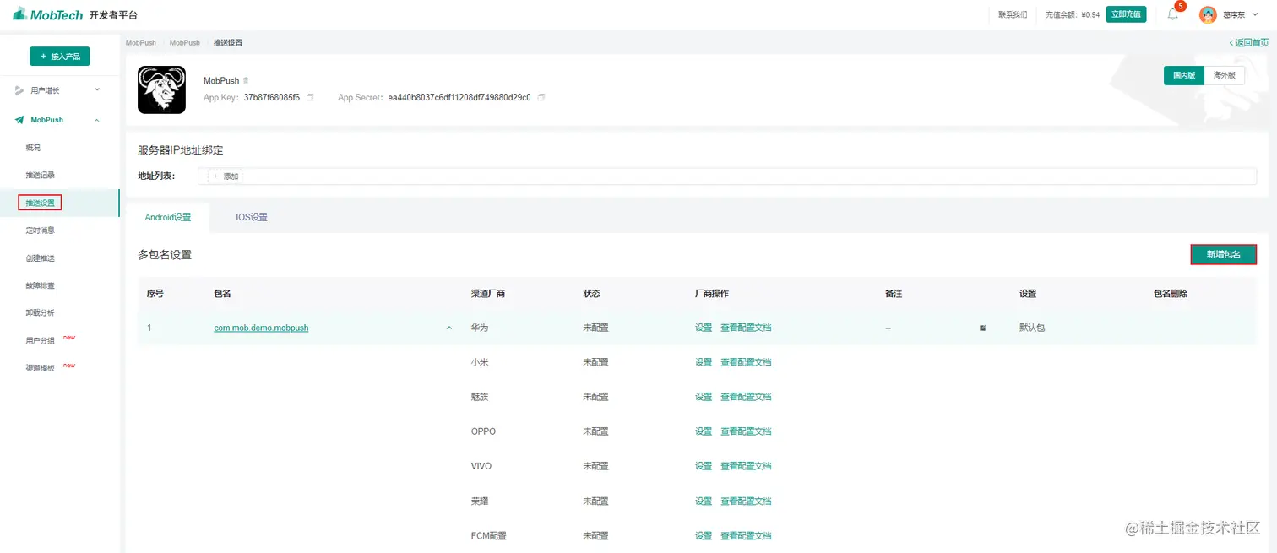
Task: Click 充值余额 ¥0.94 text
Action: (1073, 14)
